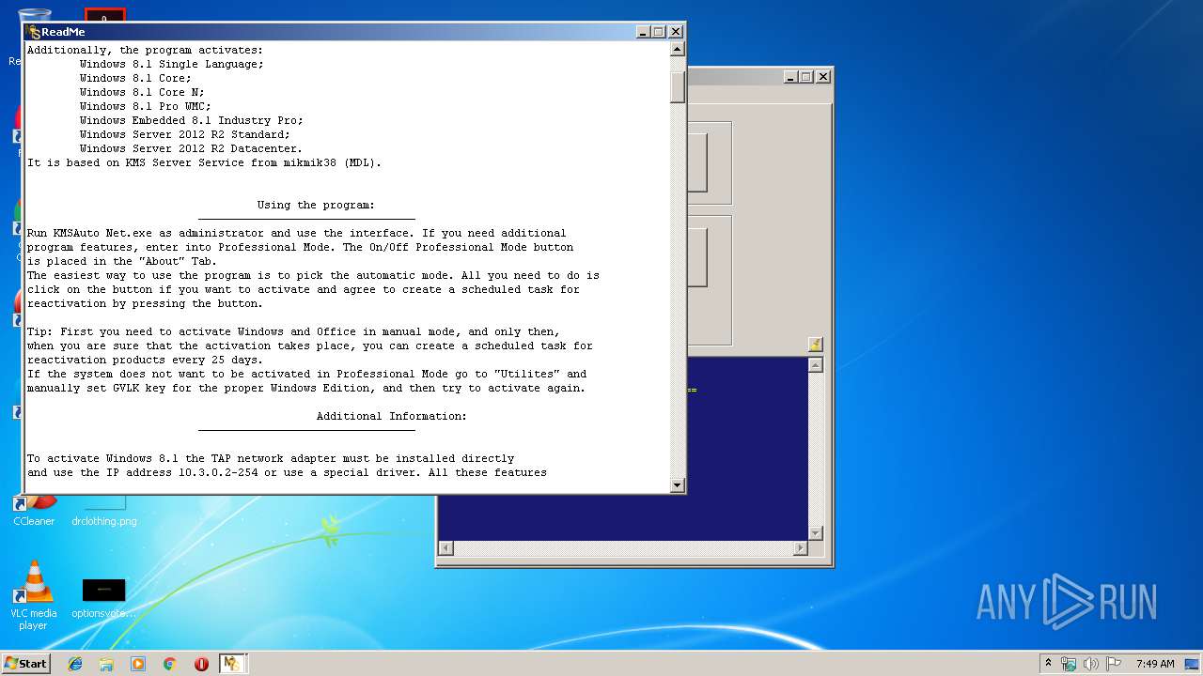The width and height of the screenshot is (1203, 676).
Task: Open Action Center flag icon
Action: [x=1114, y=664]
